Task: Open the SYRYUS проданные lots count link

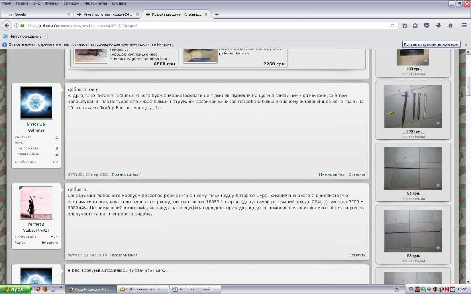Action: 57,154
